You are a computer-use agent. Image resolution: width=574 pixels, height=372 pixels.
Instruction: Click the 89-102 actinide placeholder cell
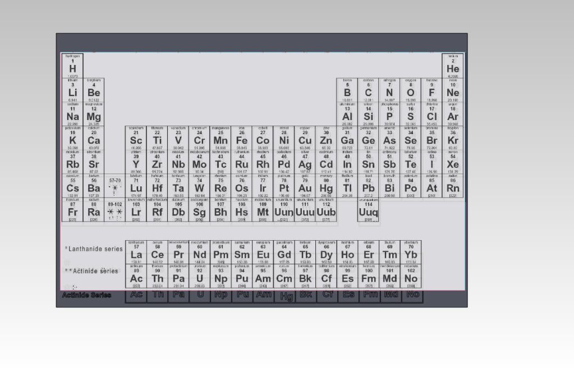click(x=114, y=210)
